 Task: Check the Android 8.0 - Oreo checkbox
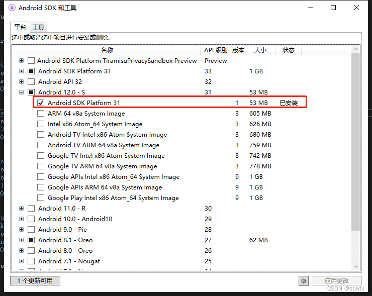[31, 251]
